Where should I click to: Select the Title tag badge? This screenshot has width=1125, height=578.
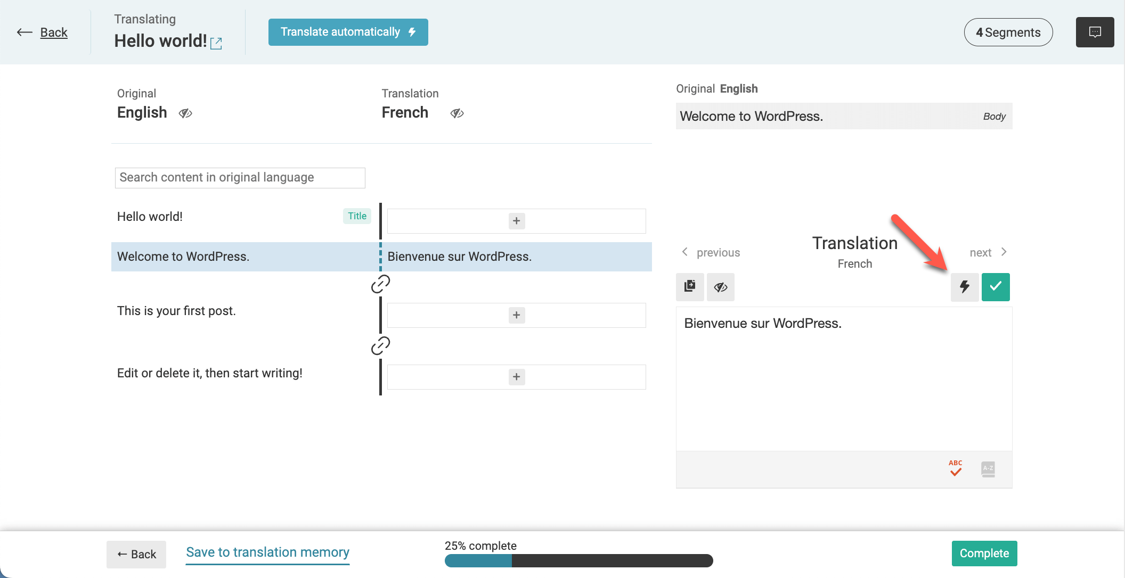pos(357,216)
